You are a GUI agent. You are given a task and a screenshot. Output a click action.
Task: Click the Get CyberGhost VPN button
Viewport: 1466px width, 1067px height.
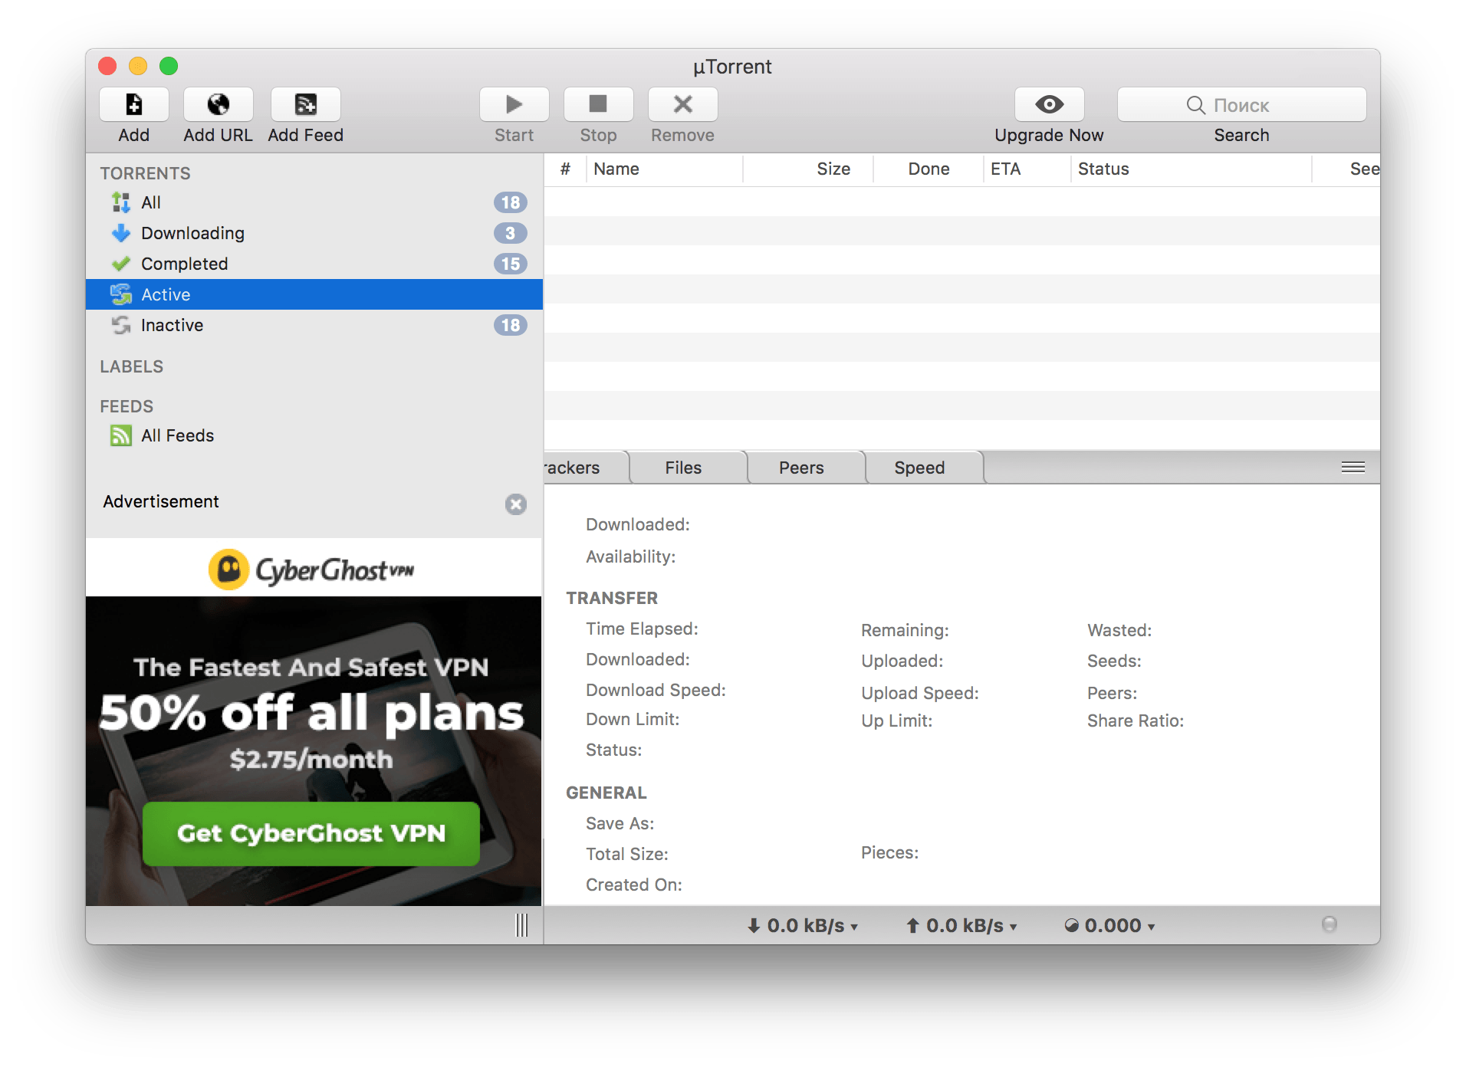pyautogui.click(x=311, y=833)
